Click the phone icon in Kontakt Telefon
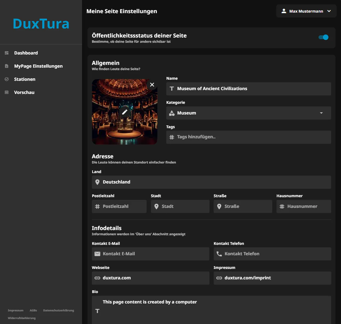The width and height of the screenshot is (341, 324). click(x=219, y=254)
